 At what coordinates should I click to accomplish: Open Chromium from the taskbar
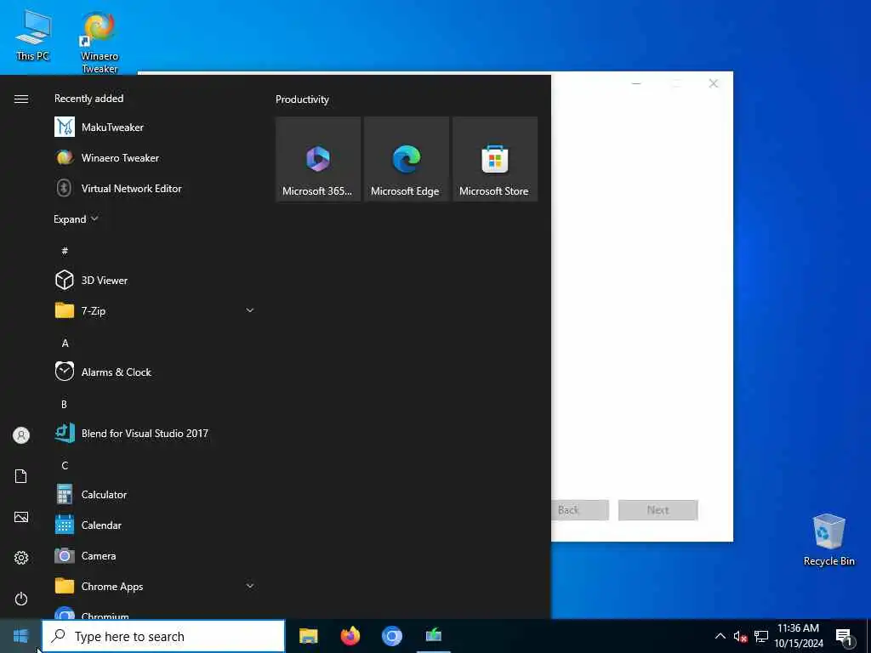click(x=391, y=636)
